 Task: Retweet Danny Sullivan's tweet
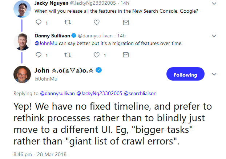click(67, 55)
